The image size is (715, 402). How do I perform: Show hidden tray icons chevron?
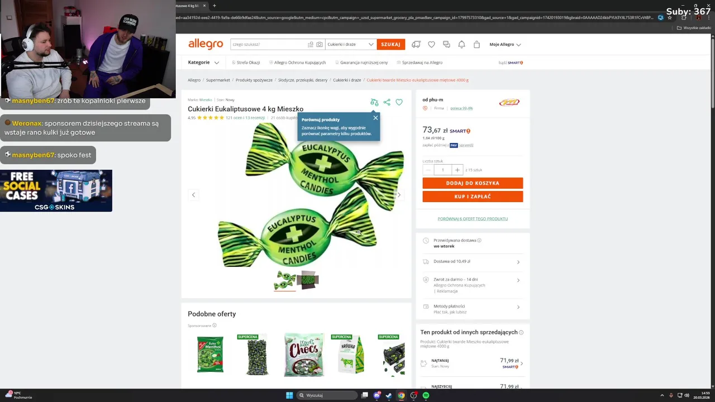[662, 395]
